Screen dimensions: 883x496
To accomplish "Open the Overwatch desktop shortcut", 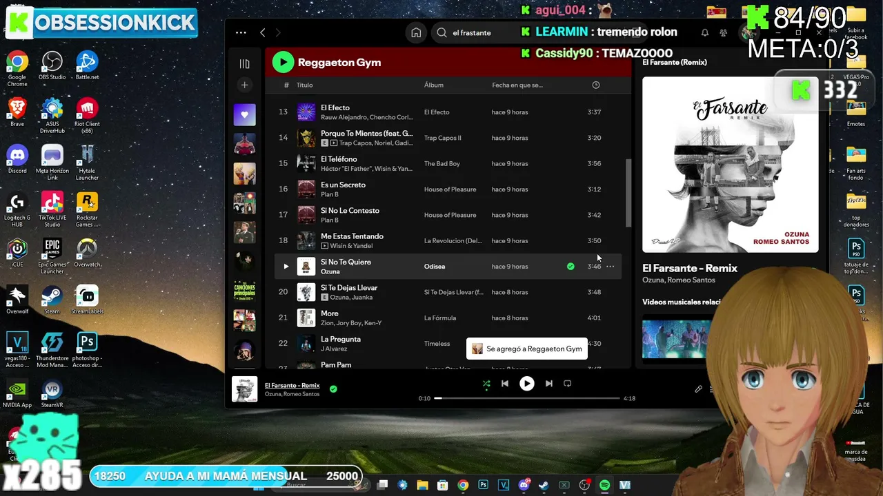I will [87, 253].
